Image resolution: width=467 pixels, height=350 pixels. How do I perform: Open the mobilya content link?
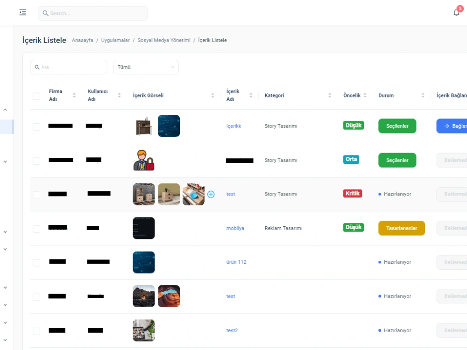tap(235, 228)
